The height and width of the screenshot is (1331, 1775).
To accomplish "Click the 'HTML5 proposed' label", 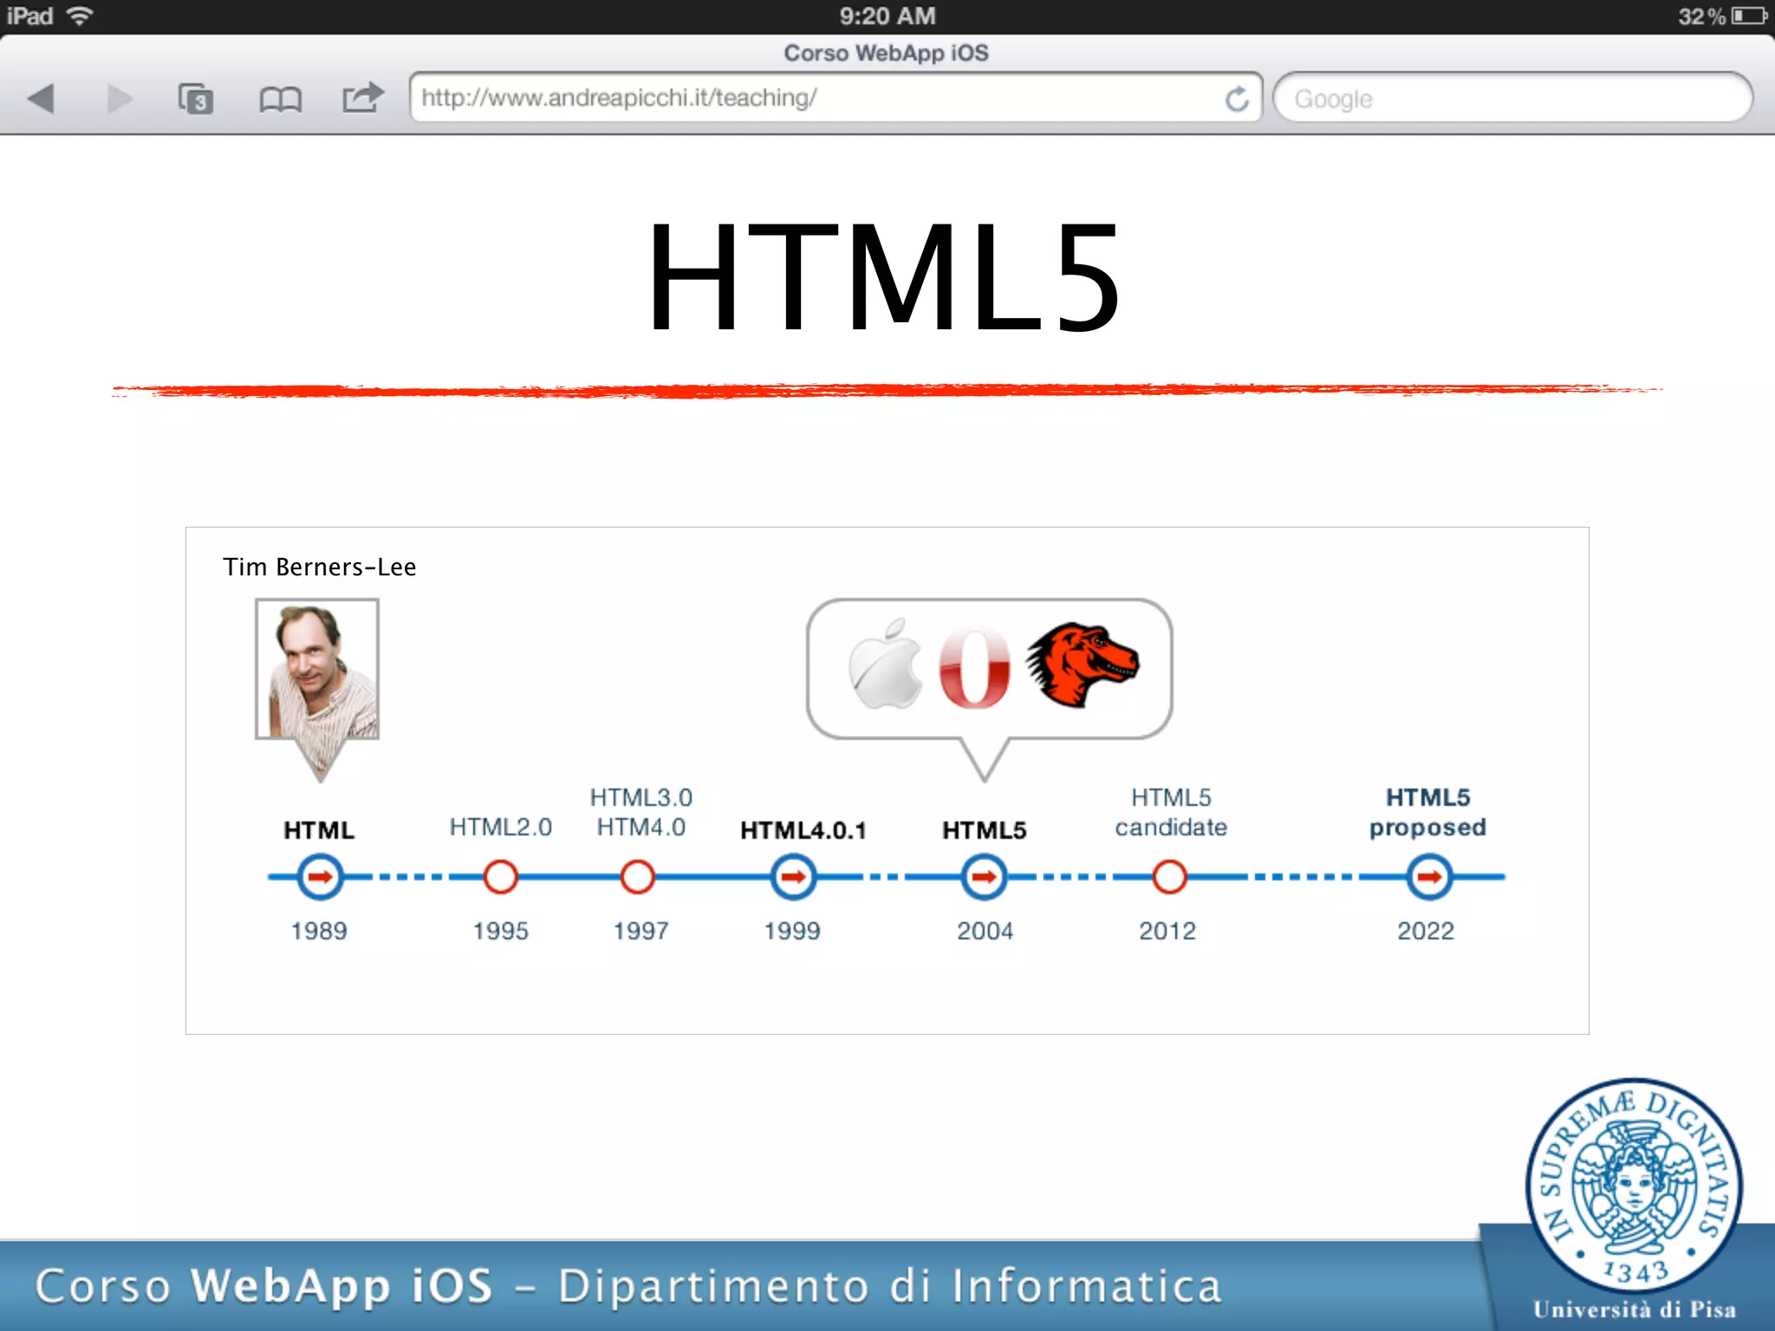I will click(1427, 812).
